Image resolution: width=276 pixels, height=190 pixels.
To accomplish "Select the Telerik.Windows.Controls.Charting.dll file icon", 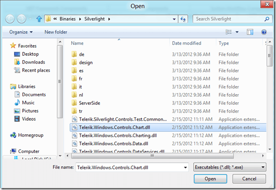I will pyautogui.click(x=75, y=135).
